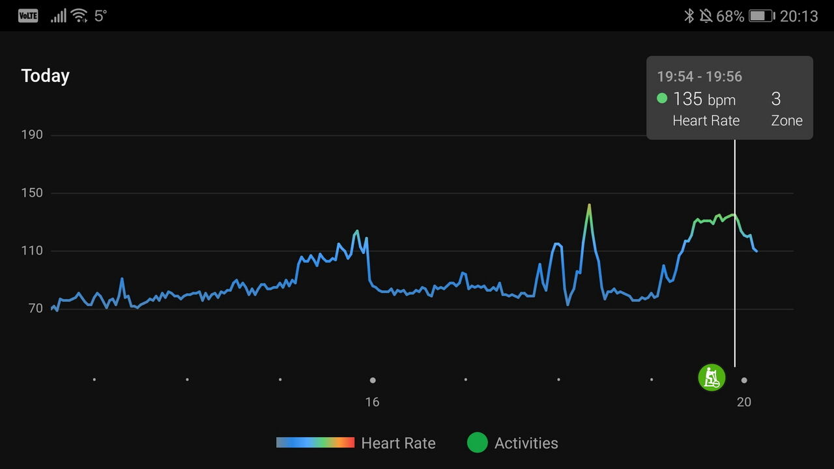Tap the green elliptical activity icon on timeline
834x469 pixels.
712,378
